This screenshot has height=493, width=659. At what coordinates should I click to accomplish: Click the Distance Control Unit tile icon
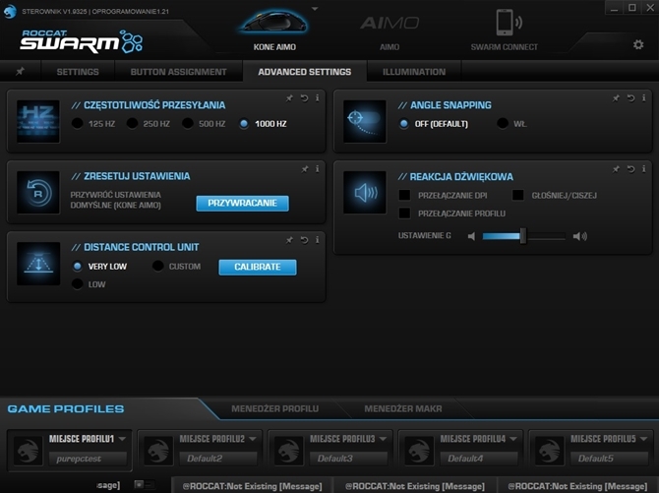click(x=38, y=264)
